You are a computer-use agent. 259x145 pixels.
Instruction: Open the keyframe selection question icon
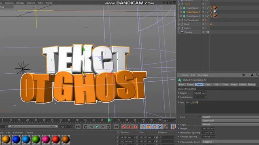(x=135, y=127)
